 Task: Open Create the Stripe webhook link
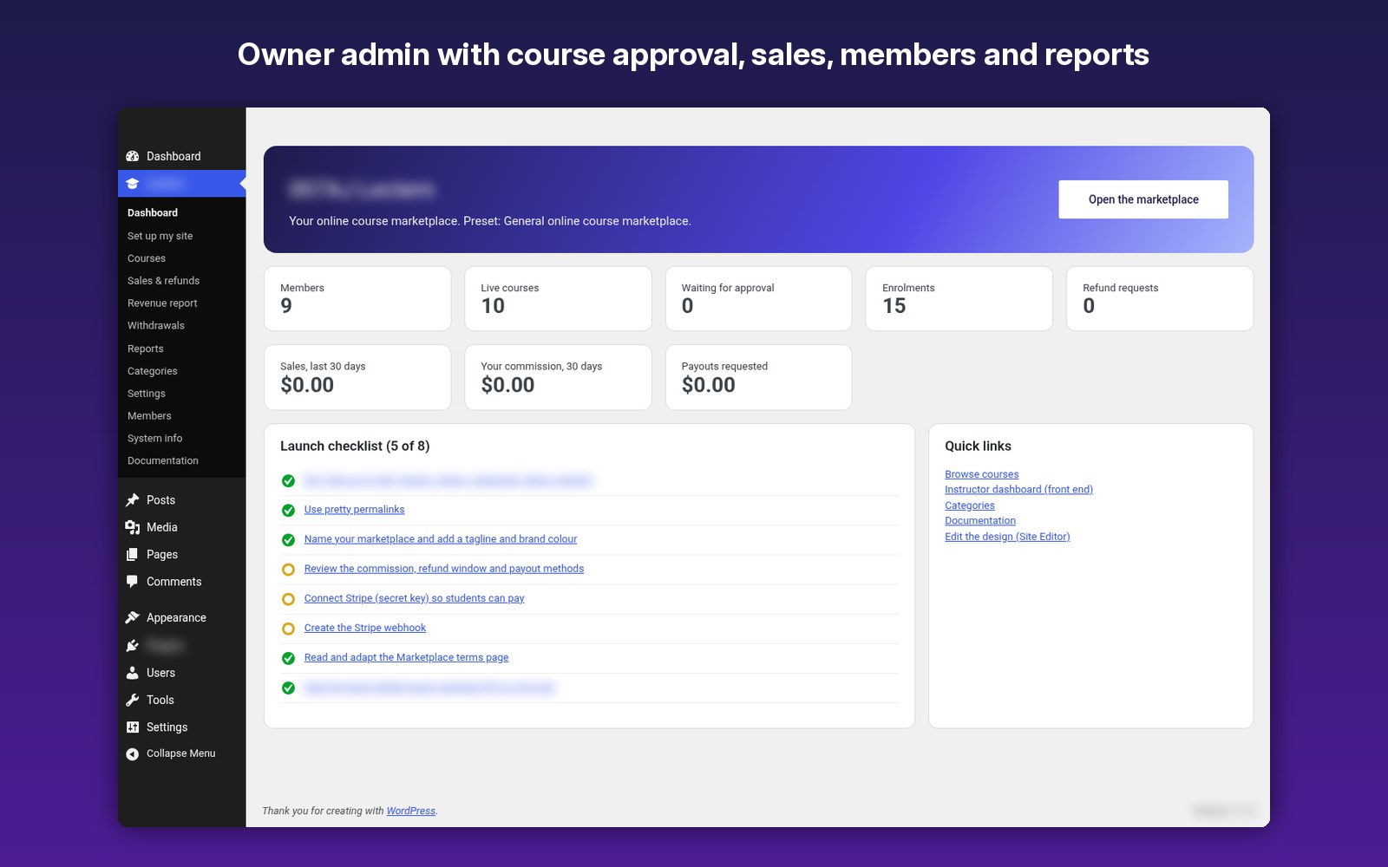(365, 628)
